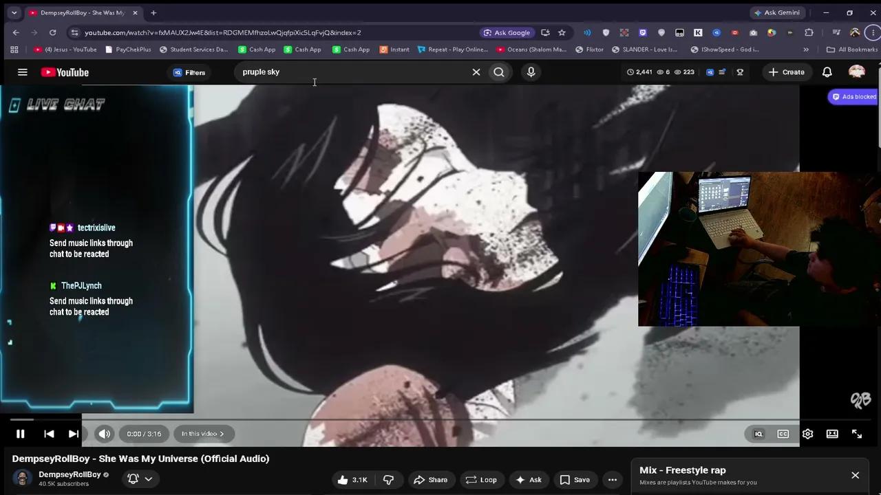Viewport: 881px width, 495px height.
Task: Close the Mix - Freestyle rap panel
Action: click(855, 475)
